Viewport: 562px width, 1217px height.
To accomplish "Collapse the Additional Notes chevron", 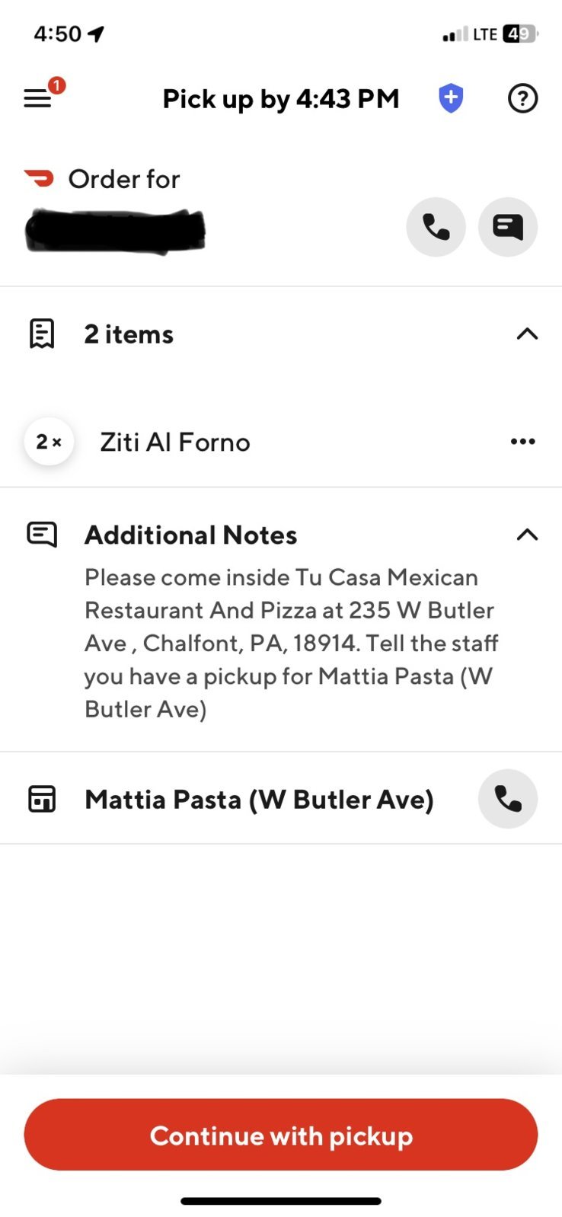I will click(x=527, y=535).
